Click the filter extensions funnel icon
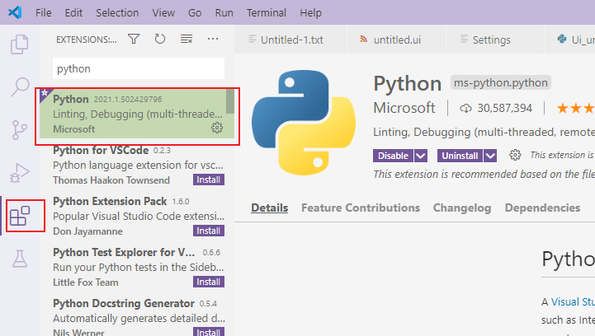This screenshot has width=595, height=336. point(134,39)
